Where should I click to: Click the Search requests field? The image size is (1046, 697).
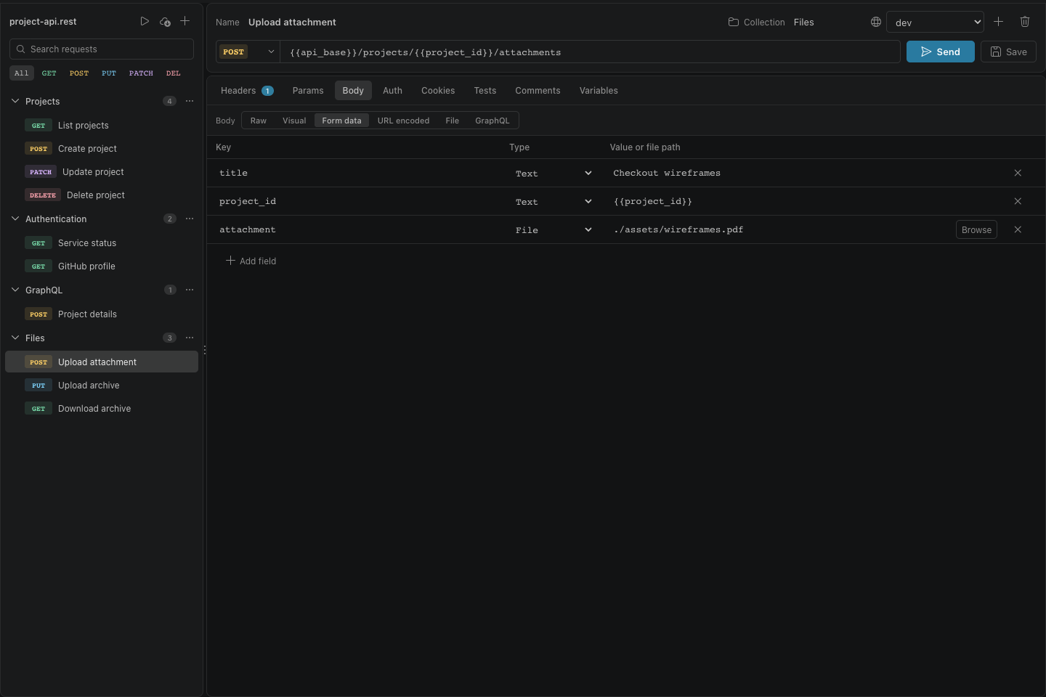tap(102, 49)
